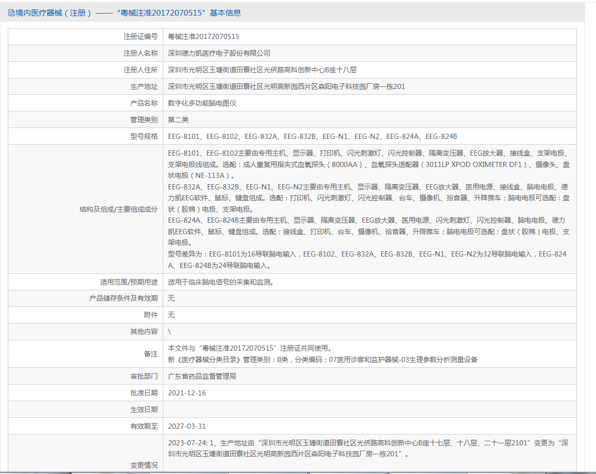Click the paragraph beginning EEG-824A、EEG-824B主要由专用主机
Image resolution: width=596 pixels, height=474 pixels.
(x=369, y=232)
